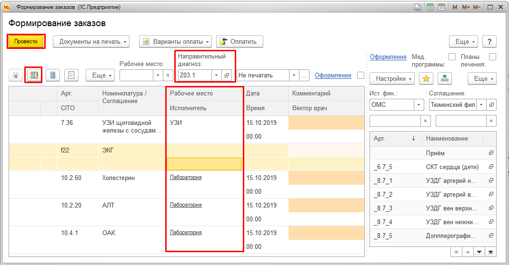
Task: Click the yellow Провести button
Action: click(26, 41)
